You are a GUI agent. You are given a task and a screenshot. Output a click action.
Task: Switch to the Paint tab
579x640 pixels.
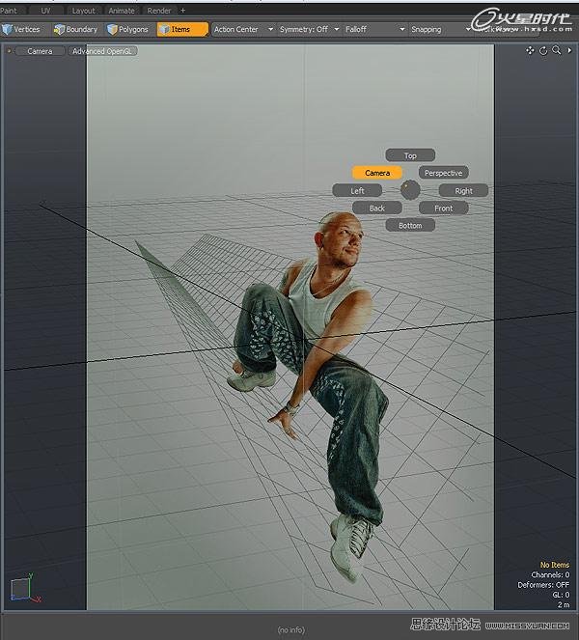click(x=11, y=11)
